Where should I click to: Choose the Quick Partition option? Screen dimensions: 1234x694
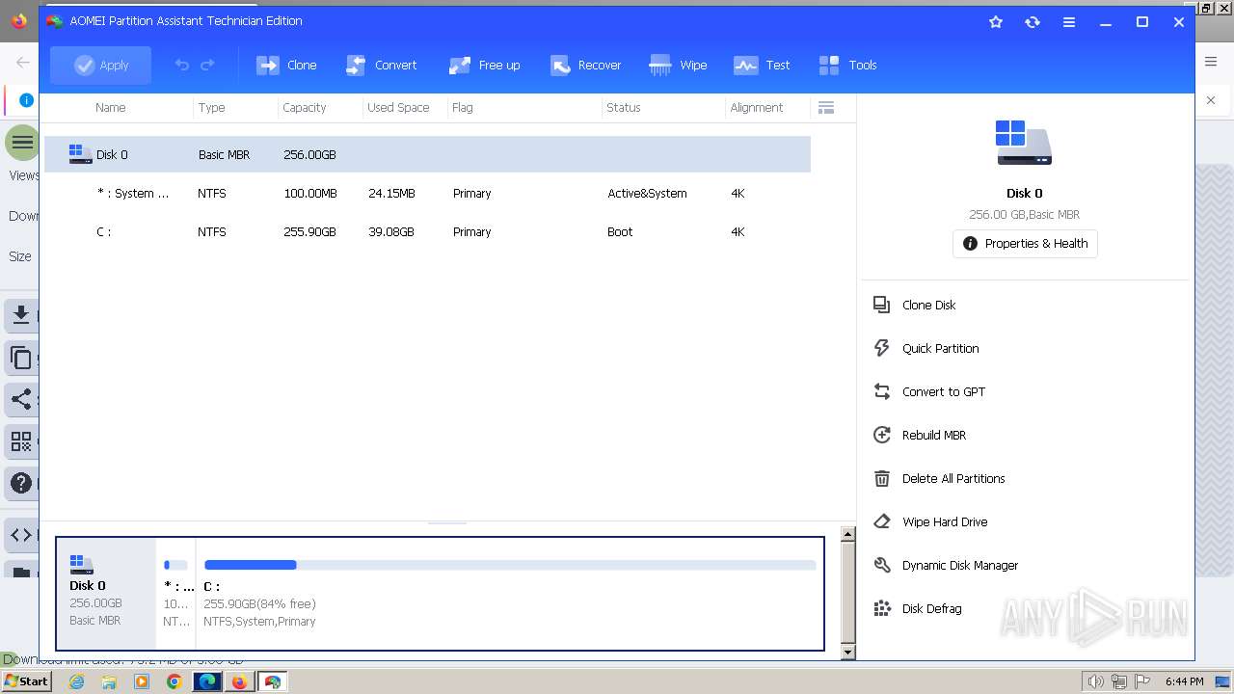(941, 349)
